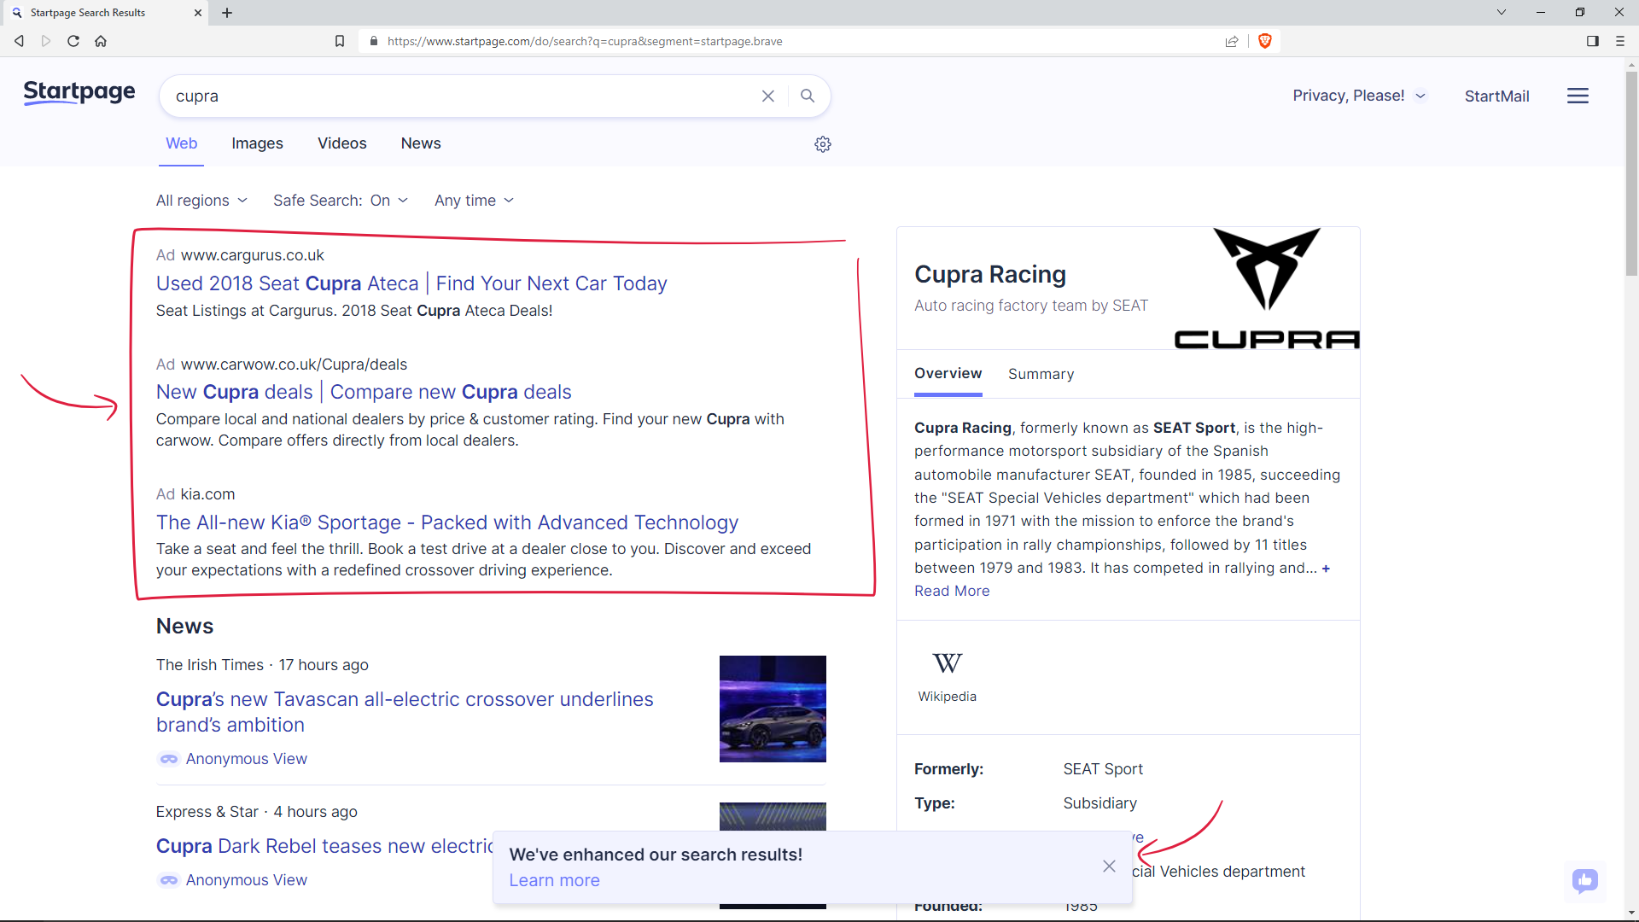Reload the page
Image resolution: width=1639 pixels, height=922 pixels.
(x=73, y=41)
